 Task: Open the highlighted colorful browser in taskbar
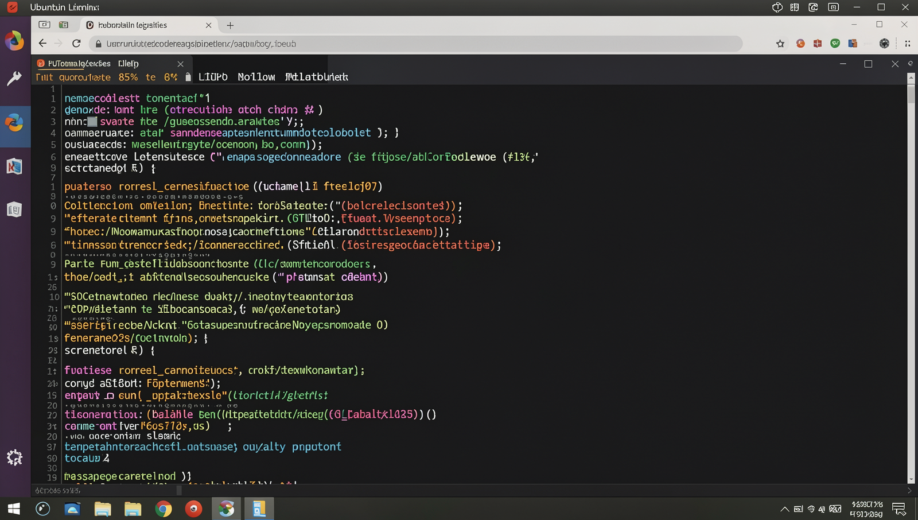coord(227,509)
